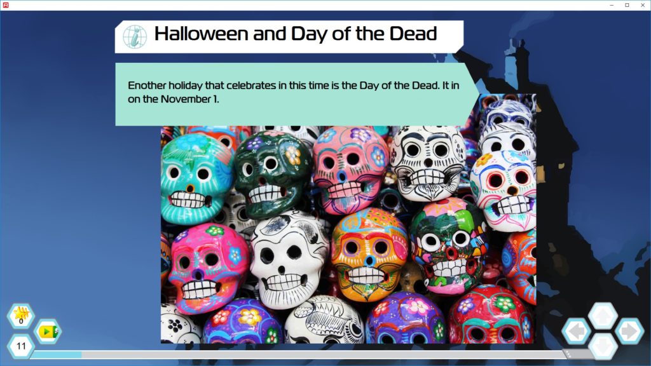Close the presentation window

(643, 5)
